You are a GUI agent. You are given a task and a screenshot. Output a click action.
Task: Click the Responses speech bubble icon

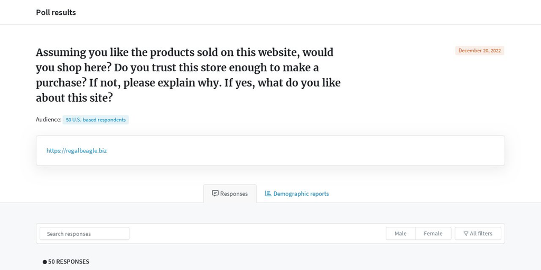pyautogui.click(x=215, y=194)
